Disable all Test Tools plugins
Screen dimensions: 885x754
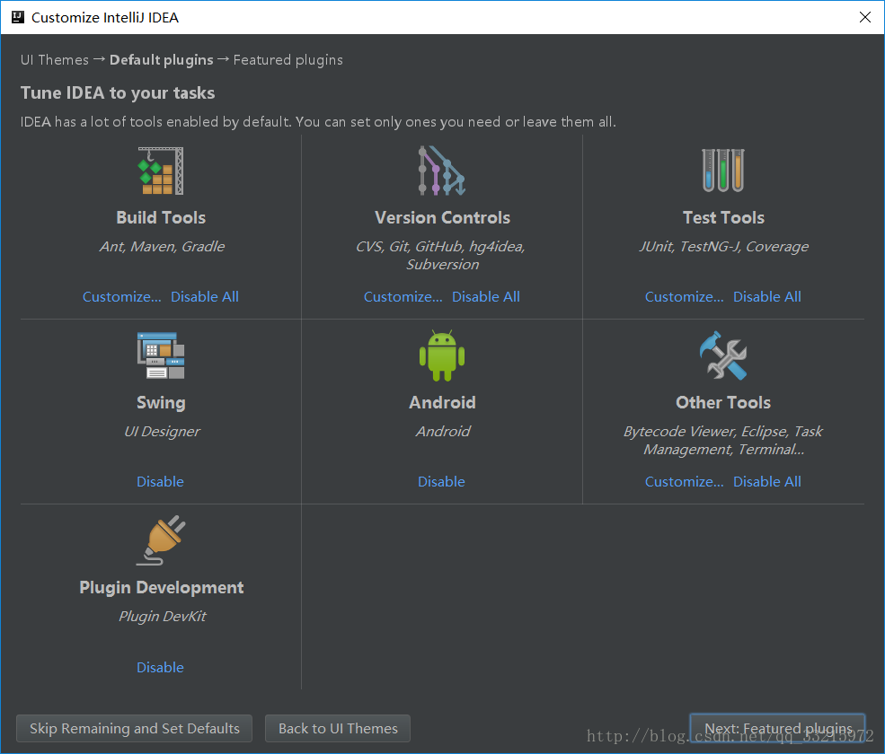pos(767,296)
